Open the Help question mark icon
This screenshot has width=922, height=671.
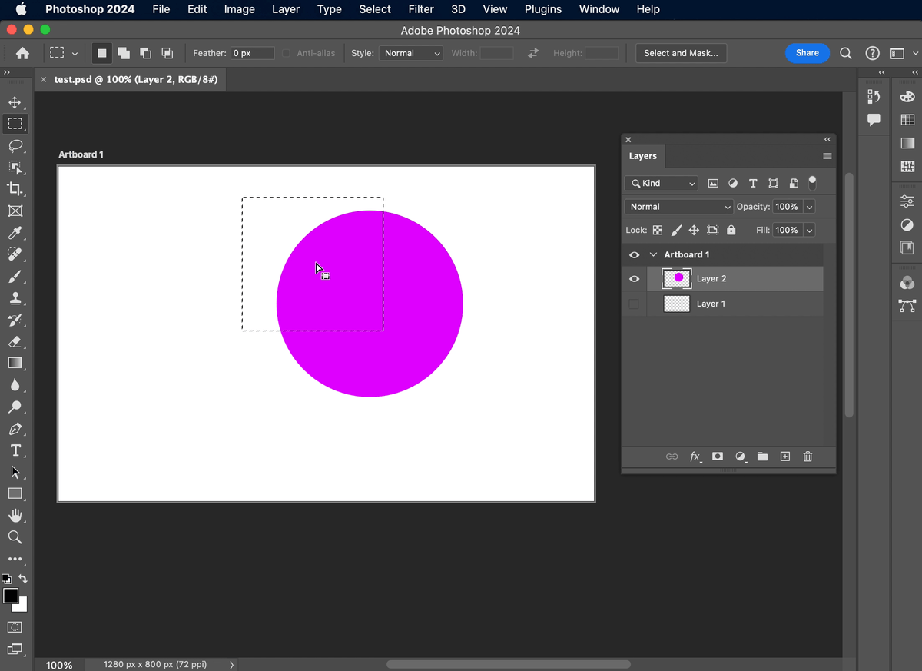872,53
